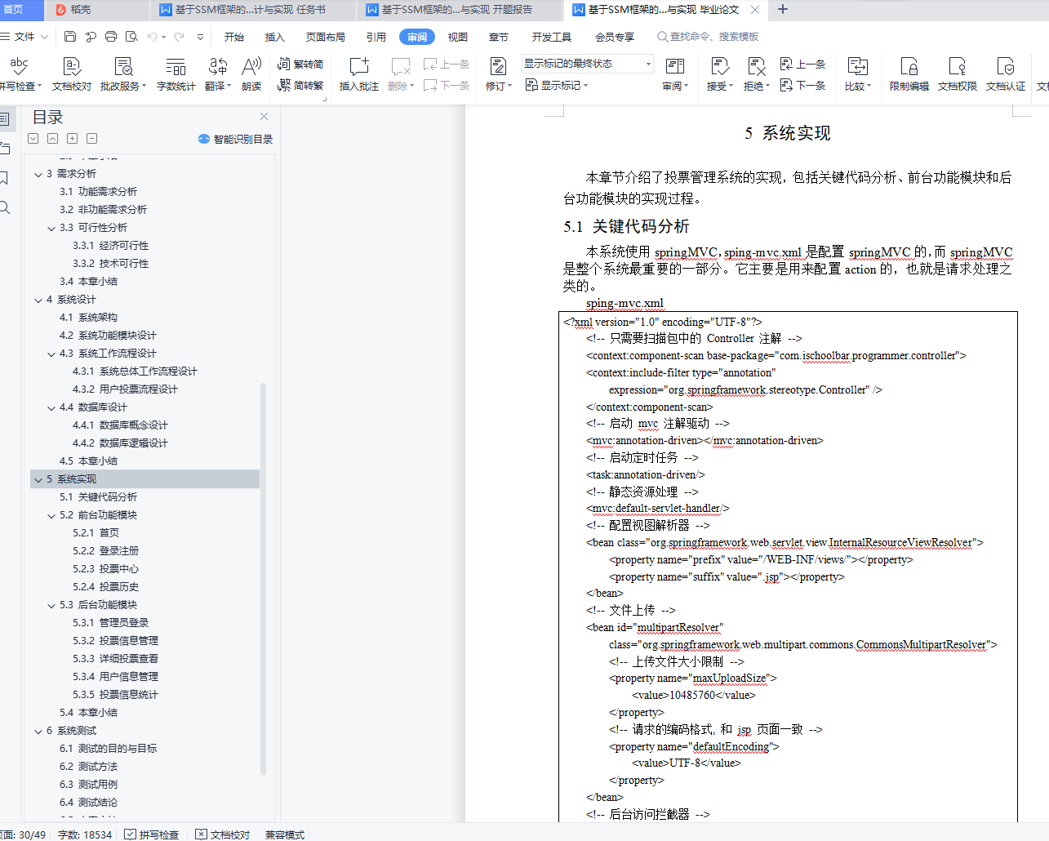Image resolution: width=1049 pixels, height=841 pixels.
Task: Collapse the 3.3 可行性分析 outline node
Action: (x=51, y=228)
